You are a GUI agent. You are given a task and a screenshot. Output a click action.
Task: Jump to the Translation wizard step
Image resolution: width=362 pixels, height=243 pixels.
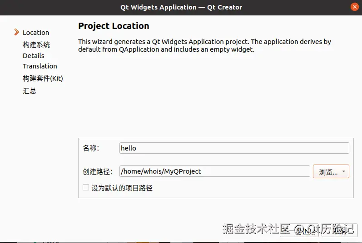tap(40, 66)
